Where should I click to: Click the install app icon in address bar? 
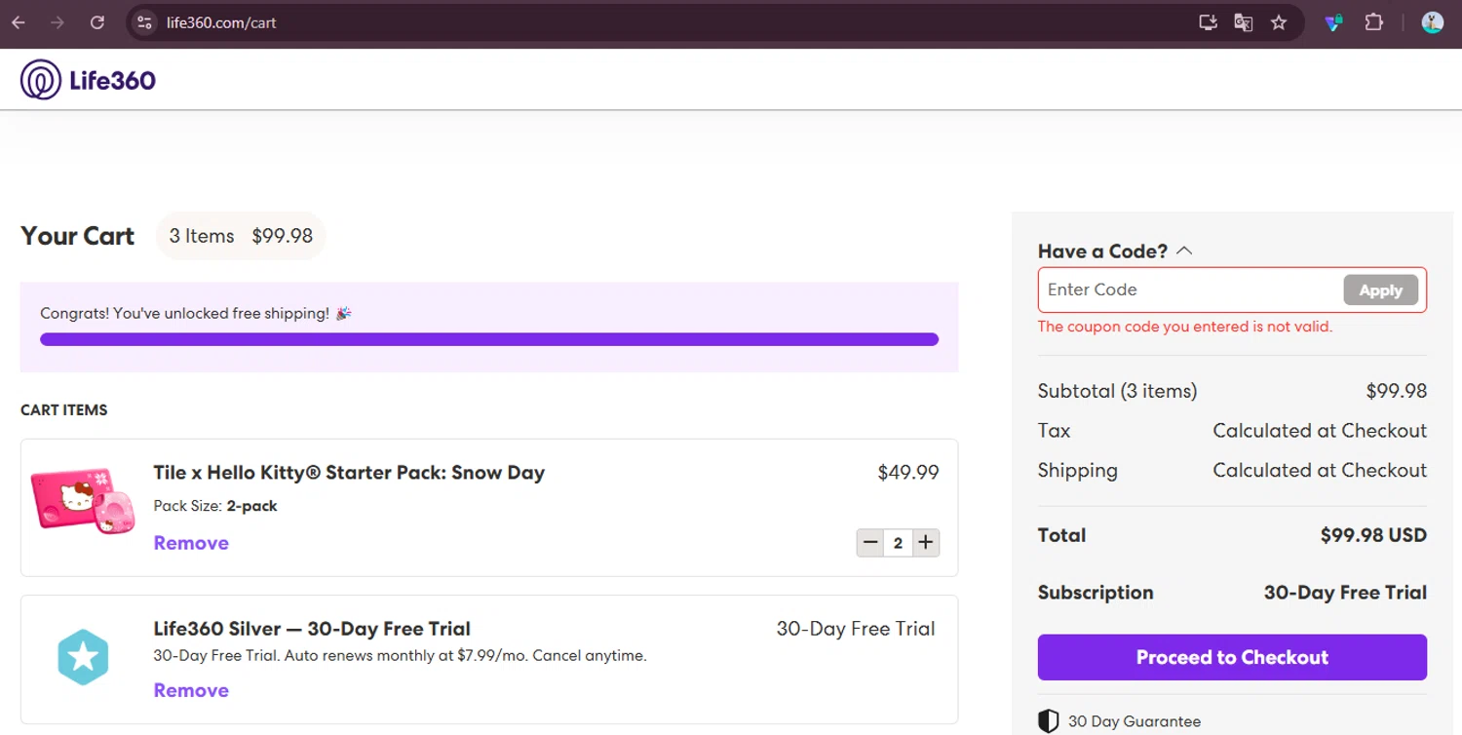1208,22
